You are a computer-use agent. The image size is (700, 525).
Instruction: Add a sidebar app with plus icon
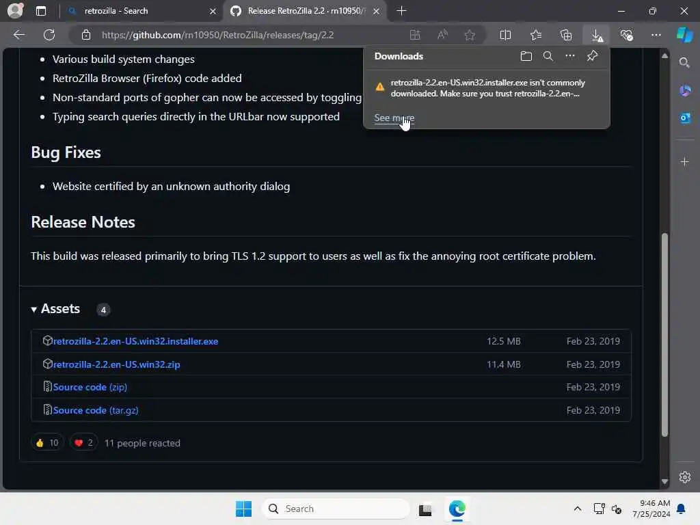point(685,161)
